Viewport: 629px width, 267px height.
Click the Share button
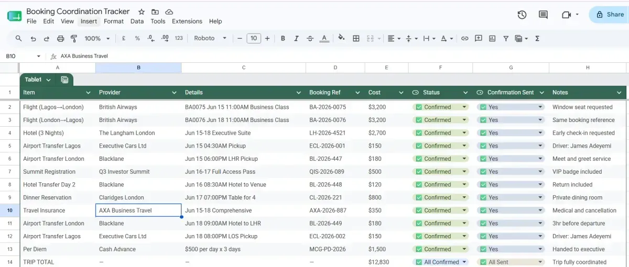click(x=609, y=15)
